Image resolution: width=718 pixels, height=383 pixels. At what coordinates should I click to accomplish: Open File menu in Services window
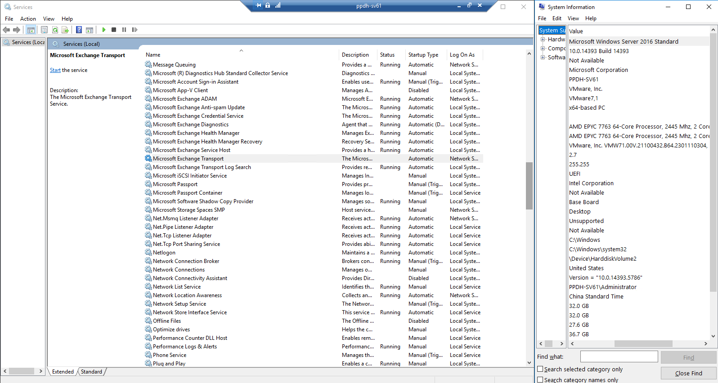[9, 19]
